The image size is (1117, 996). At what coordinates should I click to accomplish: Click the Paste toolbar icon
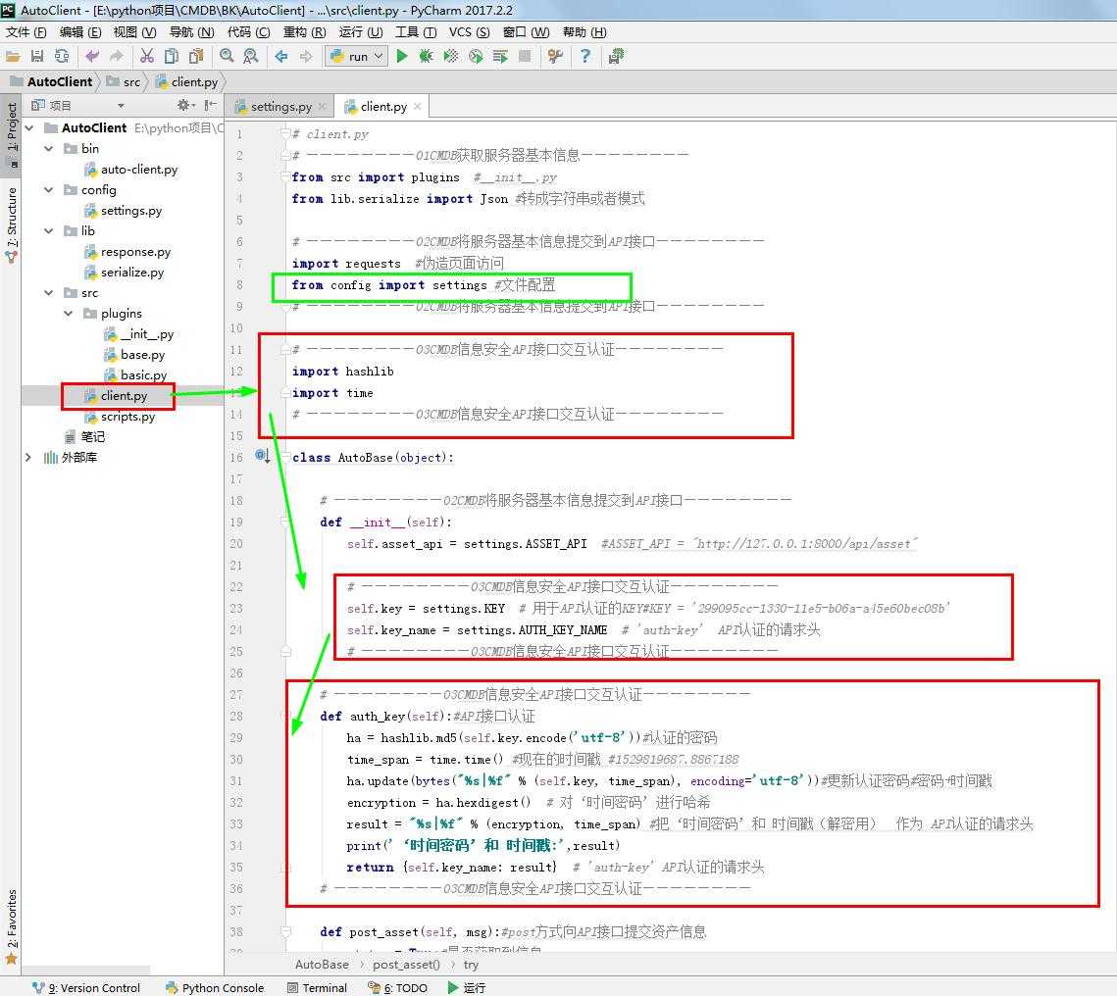pyautogui.click(x=196, y=56)
